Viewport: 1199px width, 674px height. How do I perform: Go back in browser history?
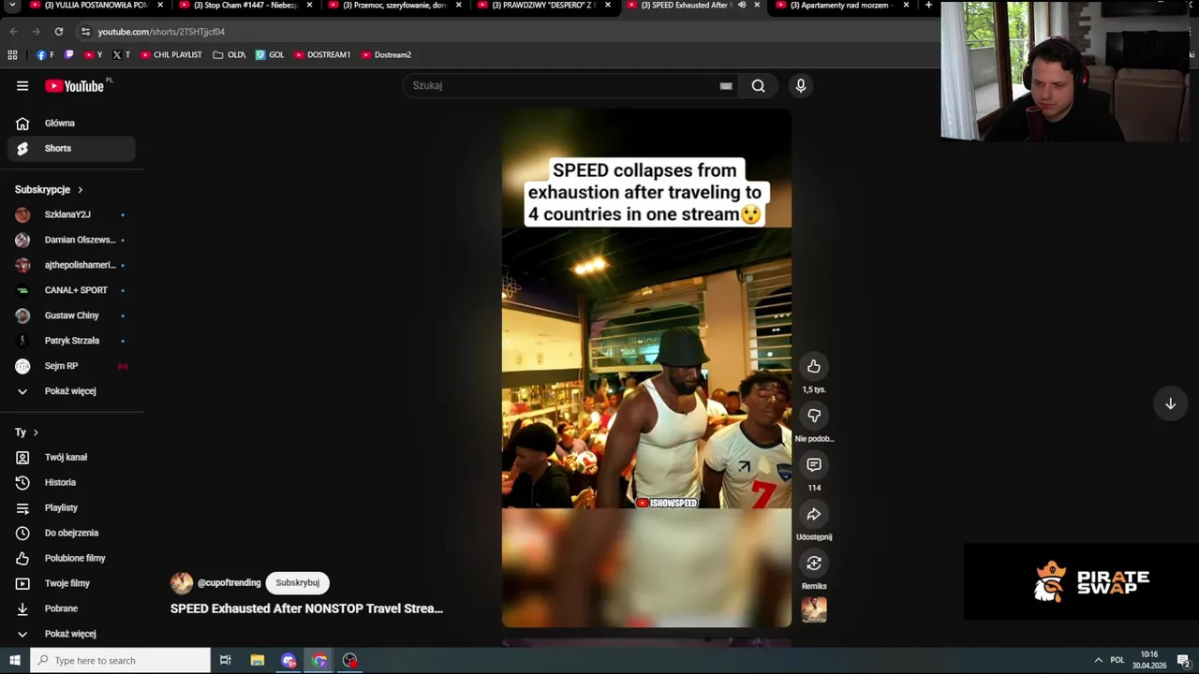coord(13,31)
